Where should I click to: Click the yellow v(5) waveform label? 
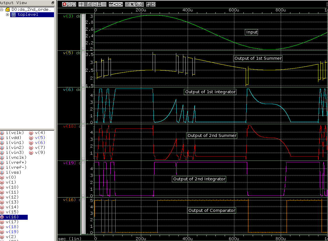[x=68, y=53]
